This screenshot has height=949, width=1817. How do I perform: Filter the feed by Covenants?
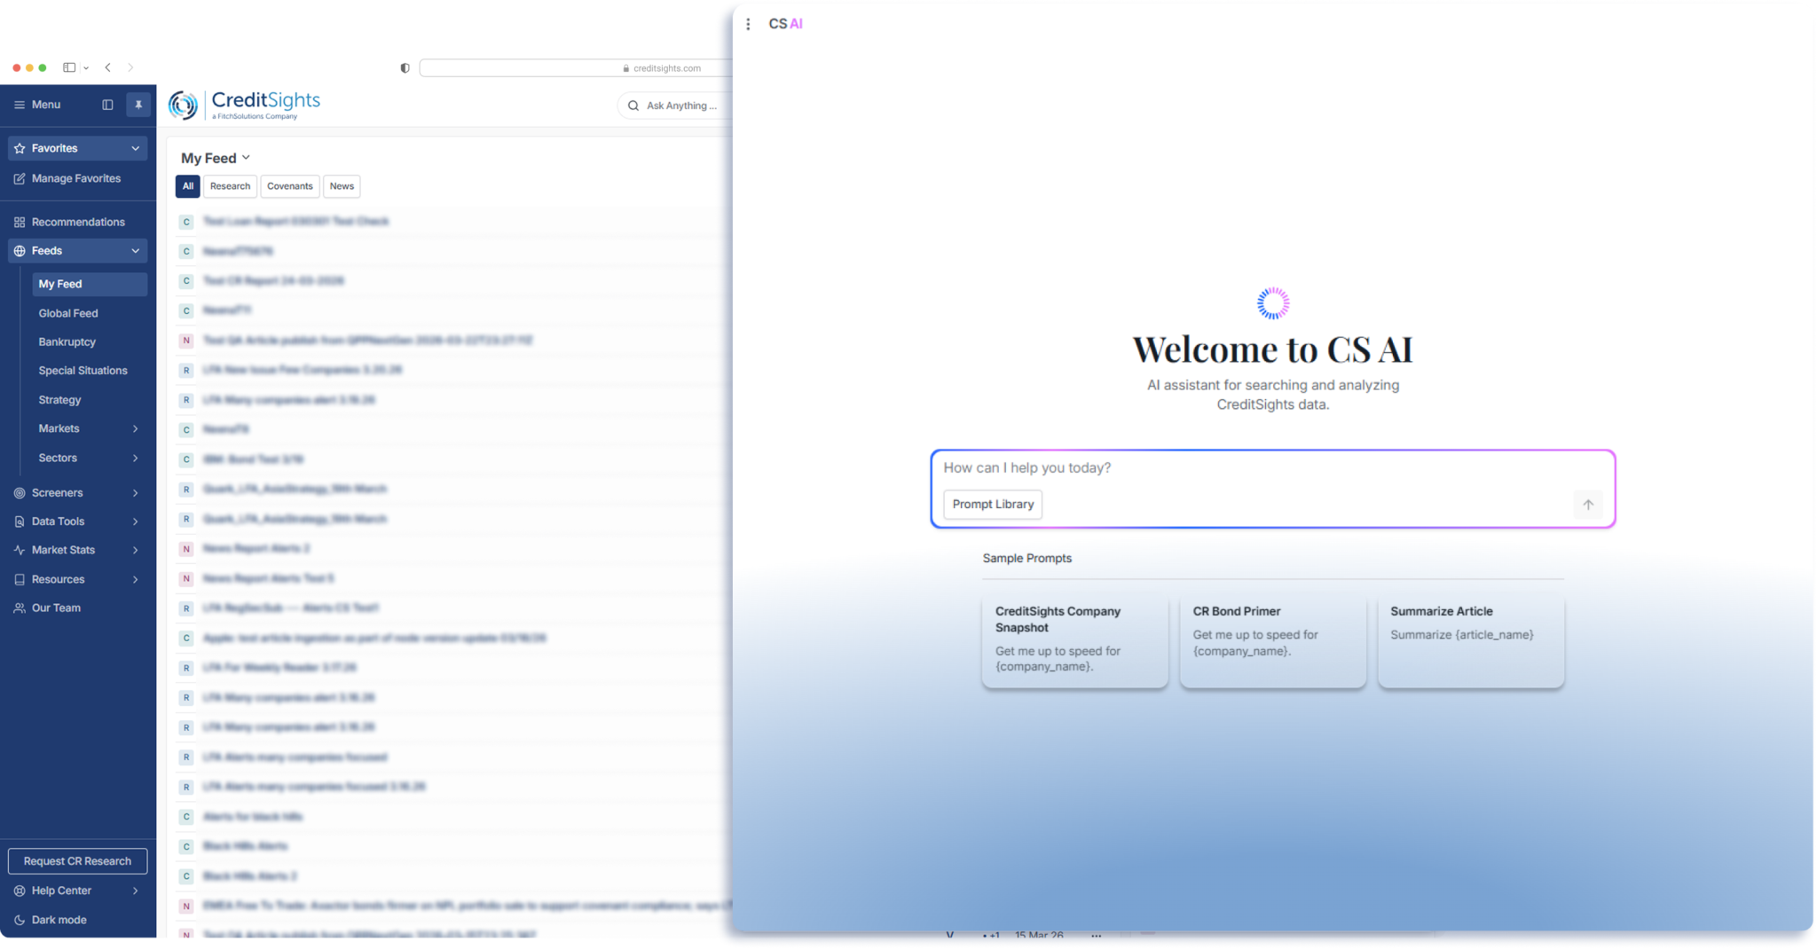[290, 186]
